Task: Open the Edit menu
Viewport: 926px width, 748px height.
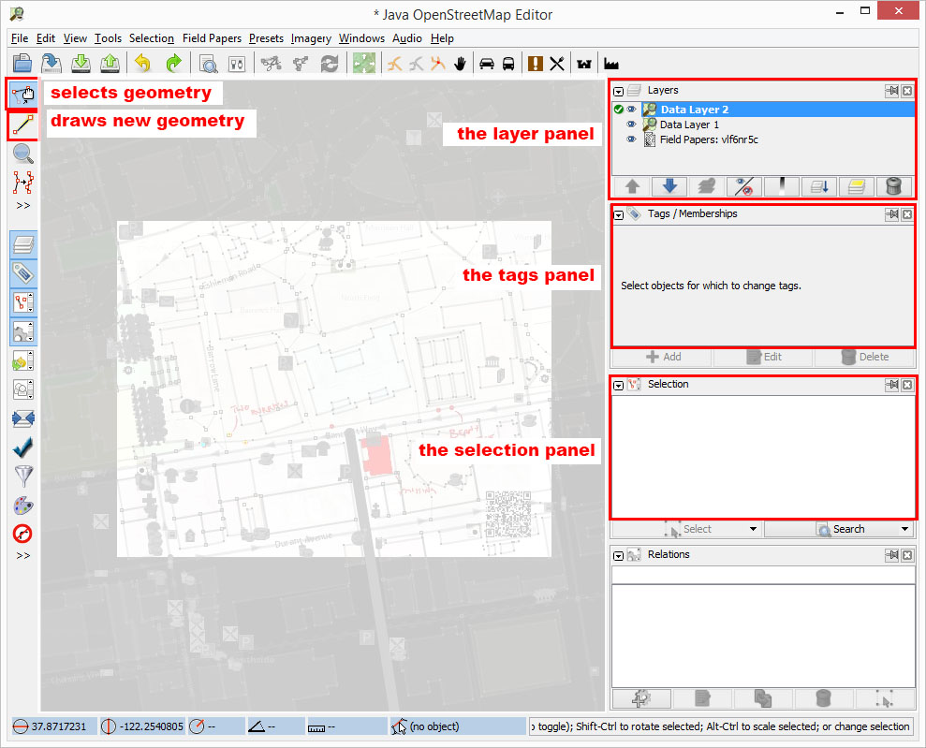Action: point(46,38)
